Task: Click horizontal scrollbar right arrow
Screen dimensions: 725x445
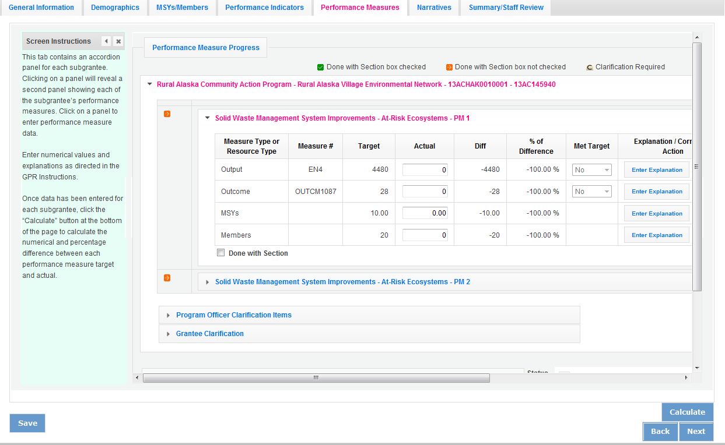Action: (x=686, y=378)
